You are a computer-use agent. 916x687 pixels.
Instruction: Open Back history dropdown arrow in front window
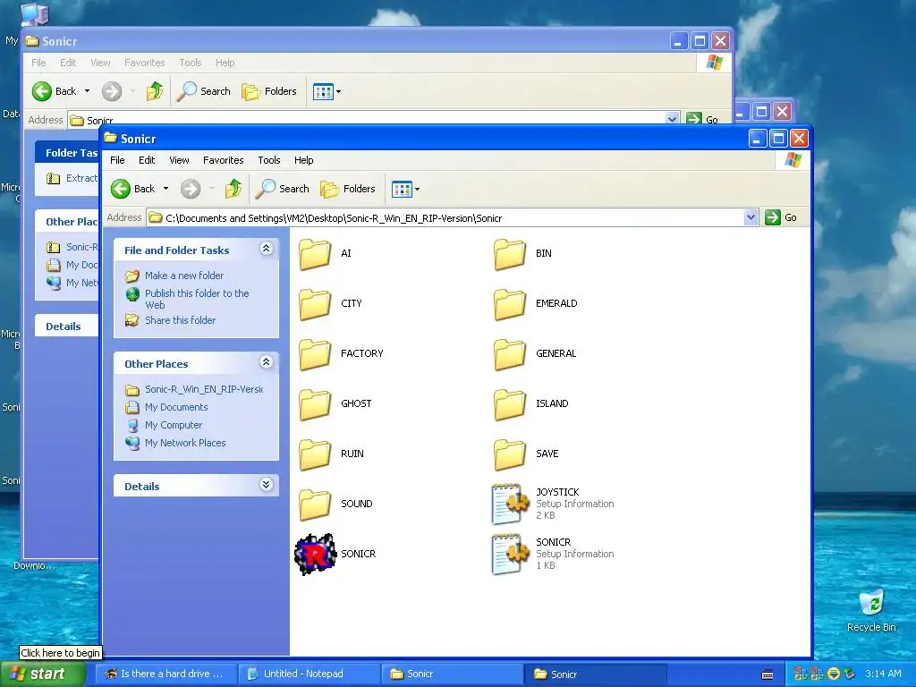coord(165,189)
